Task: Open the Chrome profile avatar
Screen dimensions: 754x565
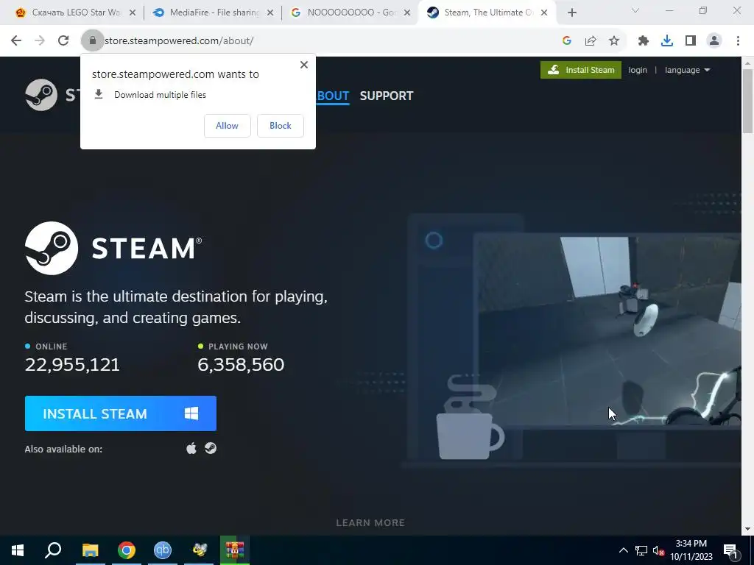Action: (x=714, y=41)
